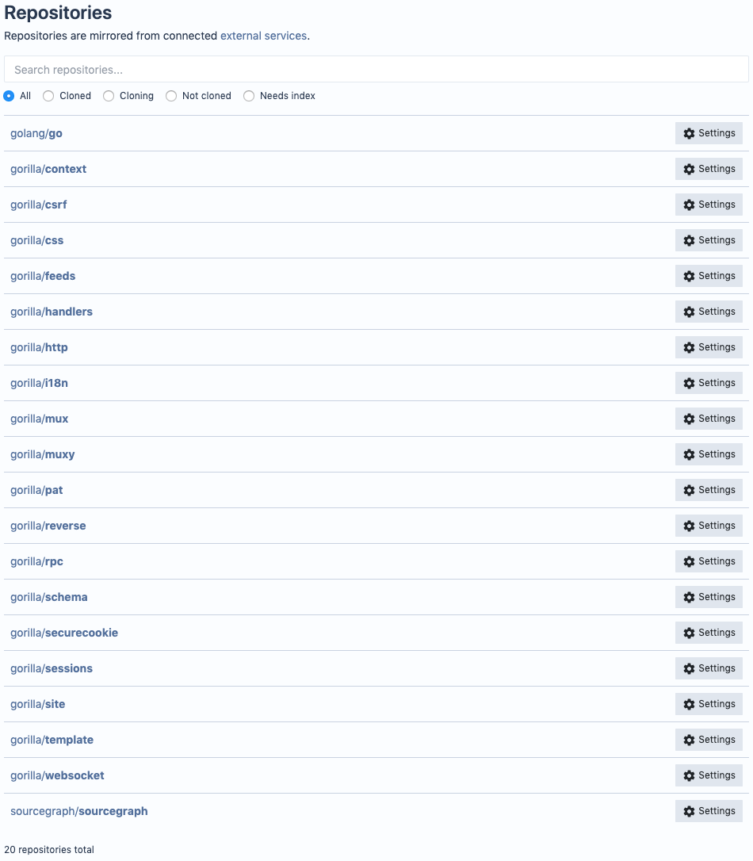Select the Needs index radio button
Screen dimensions: 753x861
pos(249,96)
